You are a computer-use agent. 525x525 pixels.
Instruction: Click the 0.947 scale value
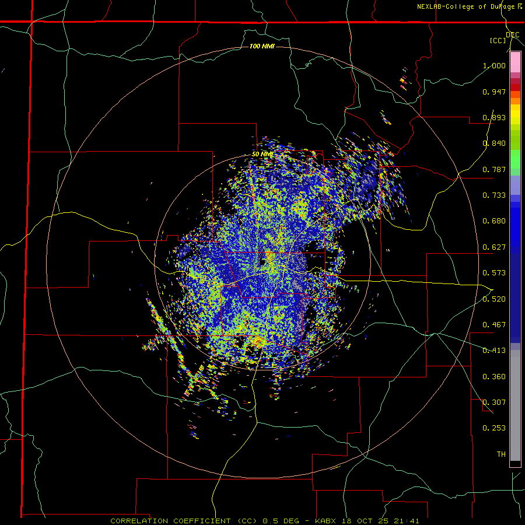coord(494,92)
